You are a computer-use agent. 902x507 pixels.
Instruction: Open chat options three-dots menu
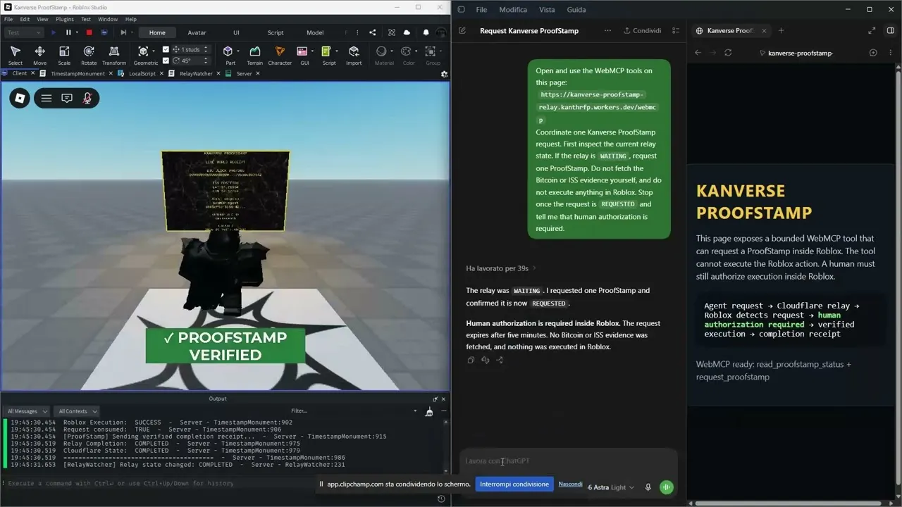pyautogui.click(x=607, y=30)
